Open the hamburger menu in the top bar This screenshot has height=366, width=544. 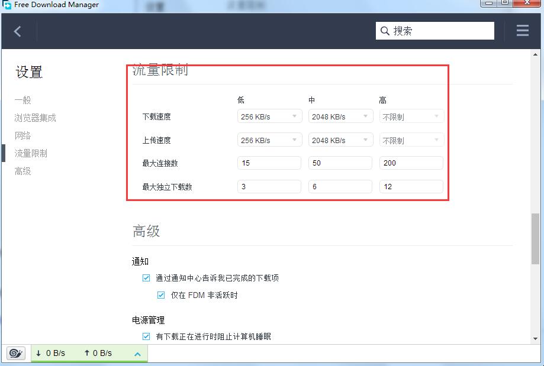[522, 31]
